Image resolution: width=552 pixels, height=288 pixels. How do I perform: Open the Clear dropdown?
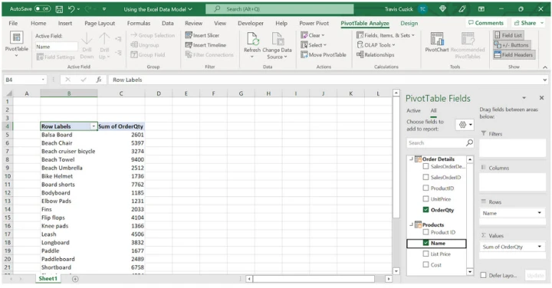(x=312, y=35)
